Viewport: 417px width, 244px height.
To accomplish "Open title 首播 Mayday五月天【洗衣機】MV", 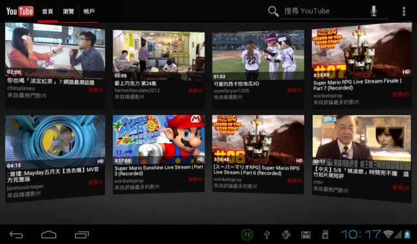I will point(53,174).
